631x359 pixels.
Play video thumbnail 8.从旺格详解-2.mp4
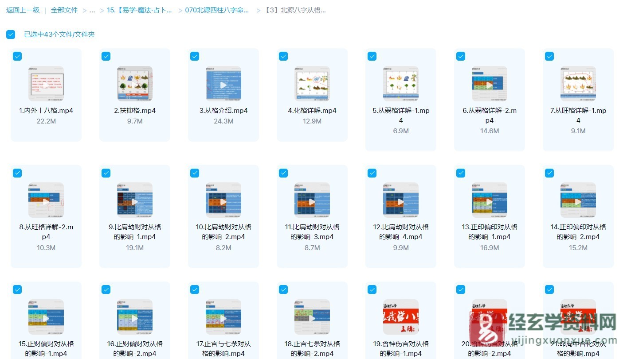46,201
